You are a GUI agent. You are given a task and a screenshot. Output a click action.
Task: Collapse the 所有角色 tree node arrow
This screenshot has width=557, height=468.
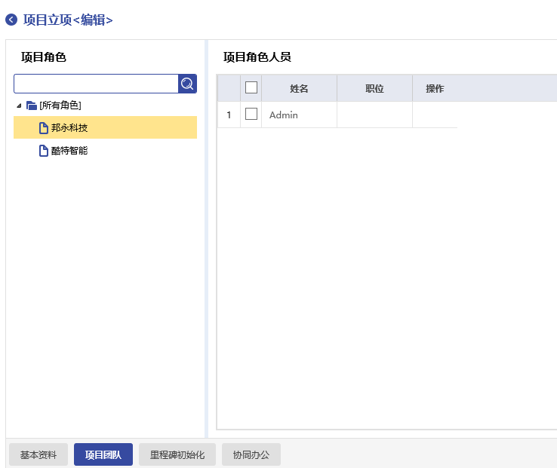click(19, 106)
